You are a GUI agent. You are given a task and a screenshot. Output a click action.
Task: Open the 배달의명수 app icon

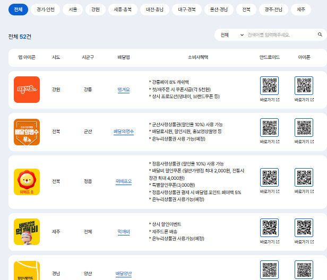(x=27, y=132)
